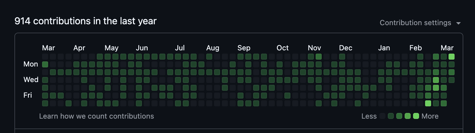
Task: Click the 'May' month label
Action: 112,48
